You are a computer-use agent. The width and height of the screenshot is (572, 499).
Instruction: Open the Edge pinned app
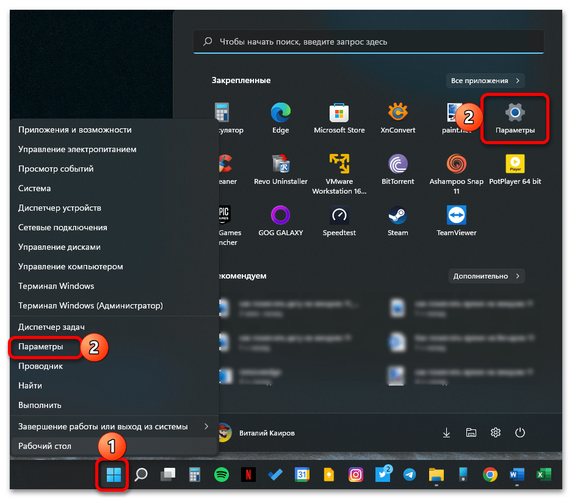280,118
